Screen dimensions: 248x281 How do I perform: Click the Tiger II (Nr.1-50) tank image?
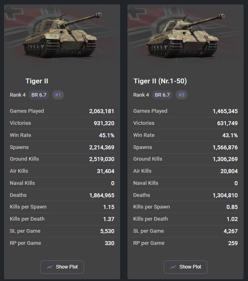pyautogui.click(x=185, y=35)
